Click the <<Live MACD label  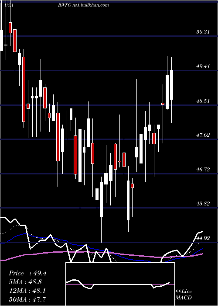click(184, 294)
